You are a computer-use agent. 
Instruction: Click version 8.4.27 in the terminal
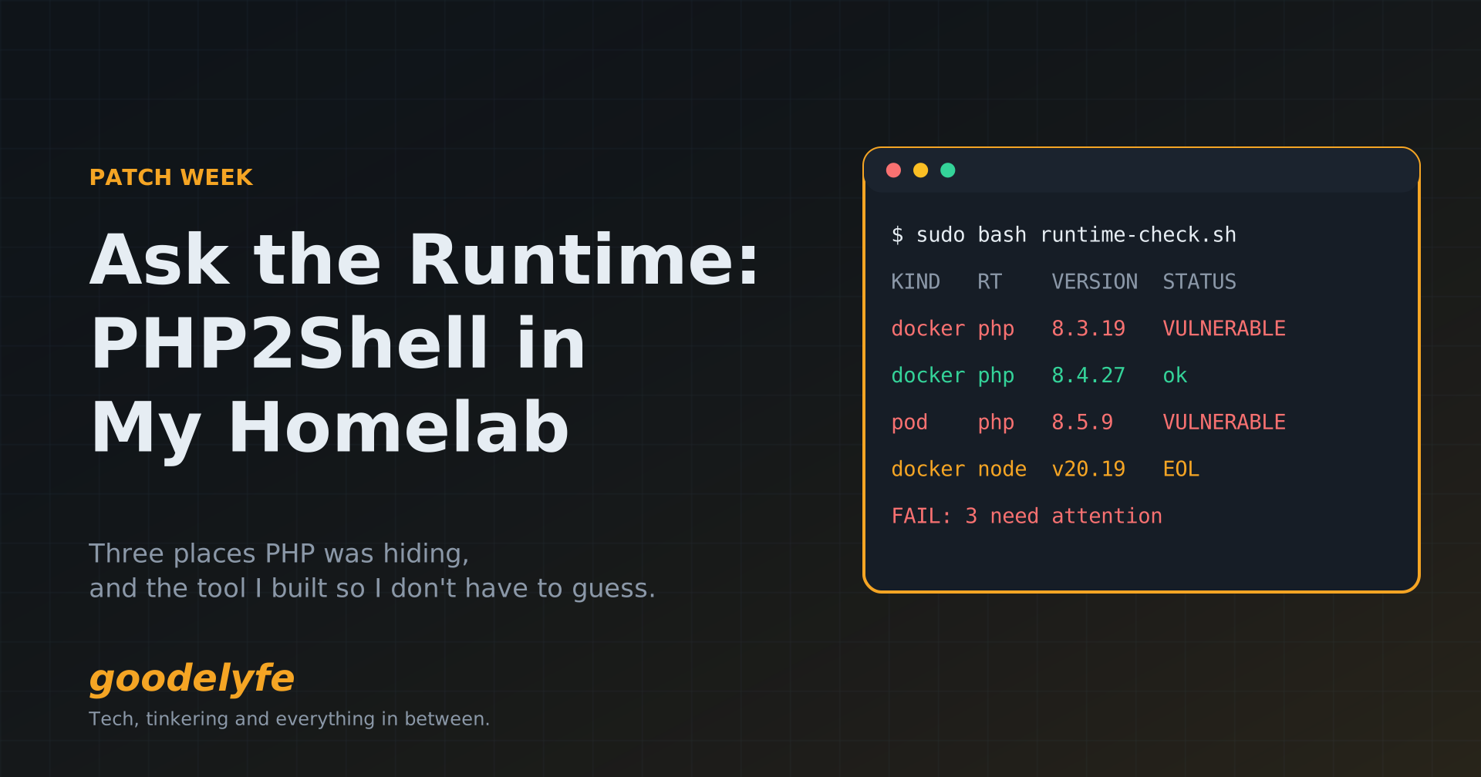(x=1088, y=375)
